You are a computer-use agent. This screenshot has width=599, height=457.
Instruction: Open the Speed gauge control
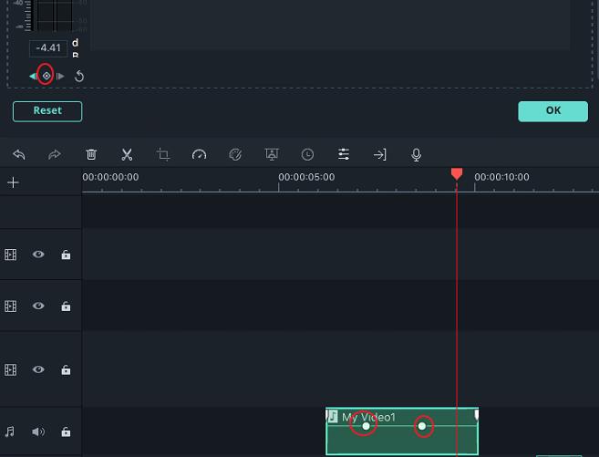click(199, 154)
